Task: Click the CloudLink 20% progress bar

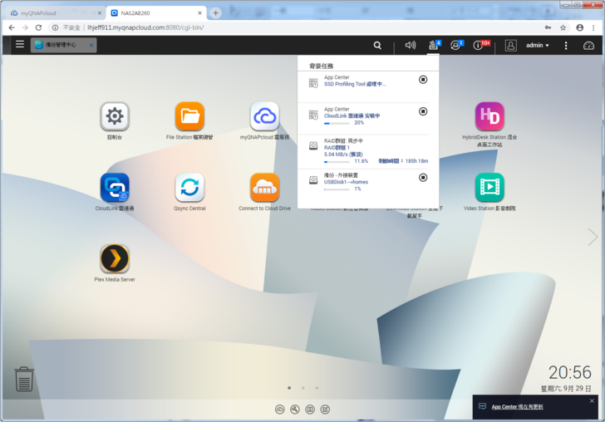Action: 337,124
